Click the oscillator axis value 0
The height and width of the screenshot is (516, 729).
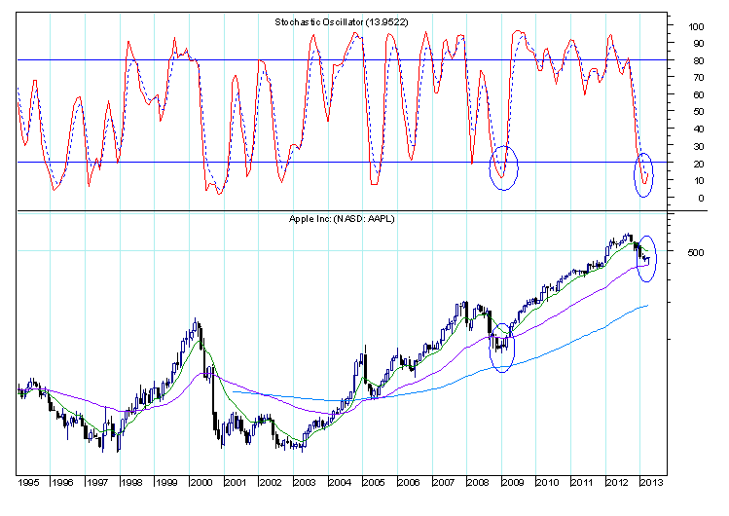[701, 198]
